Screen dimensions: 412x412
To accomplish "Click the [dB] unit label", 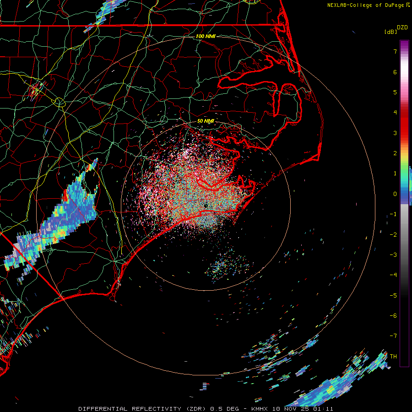I will (391, 32).
